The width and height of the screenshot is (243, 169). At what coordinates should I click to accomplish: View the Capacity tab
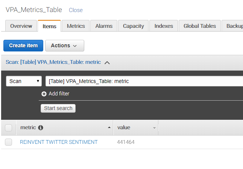click(x=134, y=26)
